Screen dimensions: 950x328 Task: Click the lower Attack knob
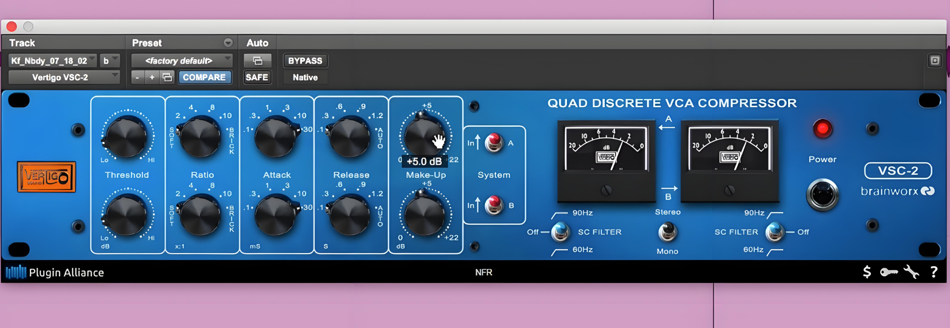(276, 214)
